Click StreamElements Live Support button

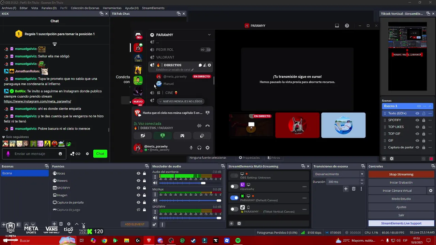point(401,223)
